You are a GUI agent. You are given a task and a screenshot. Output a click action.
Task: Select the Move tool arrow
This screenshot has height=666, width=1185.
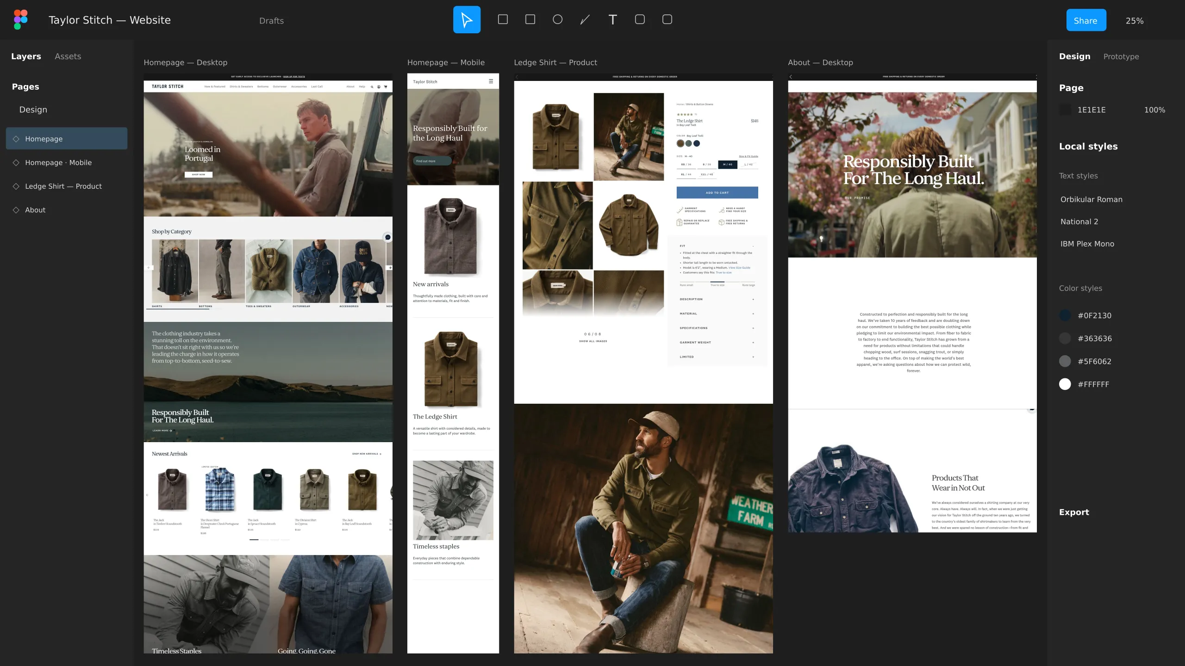467,19
